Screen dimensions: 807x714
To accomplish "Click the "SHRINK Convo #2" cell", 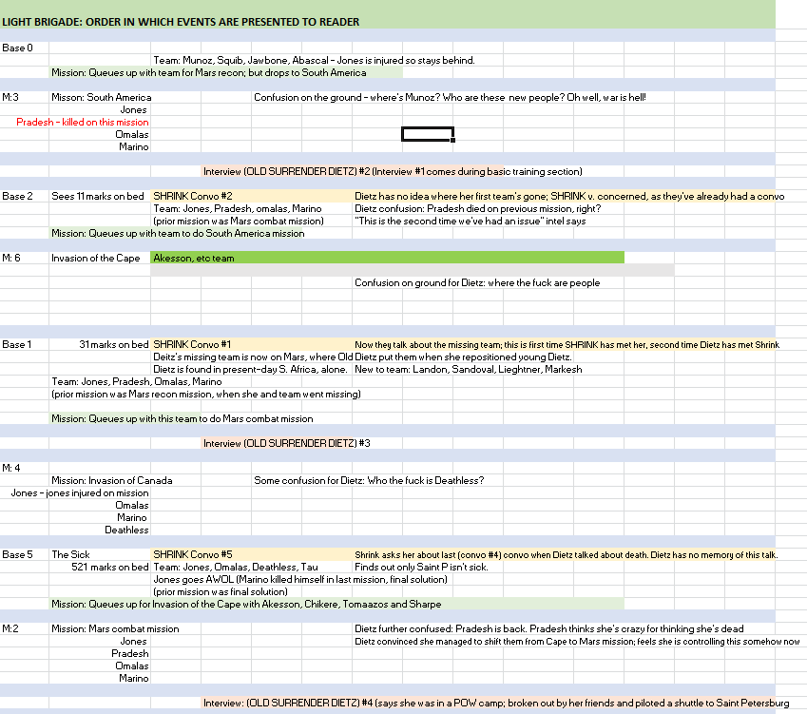I will point(193,196).
